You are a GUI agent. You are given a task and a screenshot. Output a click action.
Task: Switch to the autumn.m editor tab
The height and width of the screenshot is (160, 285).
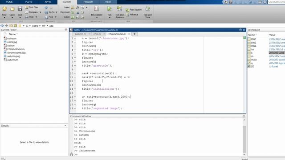[x=80, y=34]
